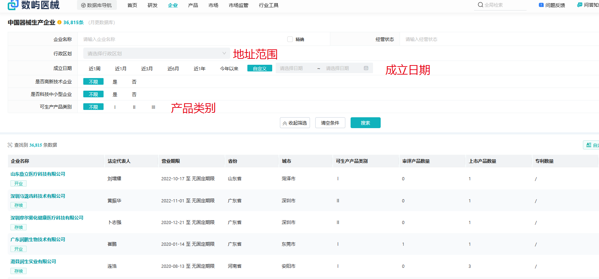
Task: Open 山东鼎立医疗科技有限公司 company link
Action: tap(38, 174)
